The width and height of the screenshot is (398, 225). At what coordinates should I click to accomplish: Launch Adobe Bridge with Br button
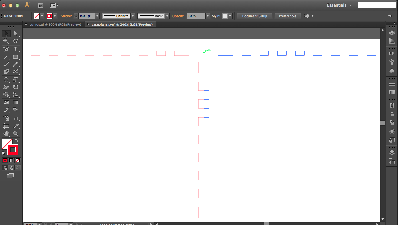(x=40, y=5)
